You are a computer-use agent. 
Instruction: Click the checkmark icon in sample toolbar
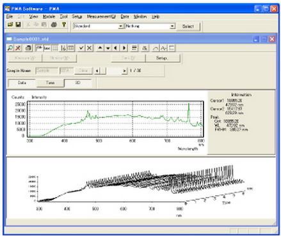click(x=81, y=48)
